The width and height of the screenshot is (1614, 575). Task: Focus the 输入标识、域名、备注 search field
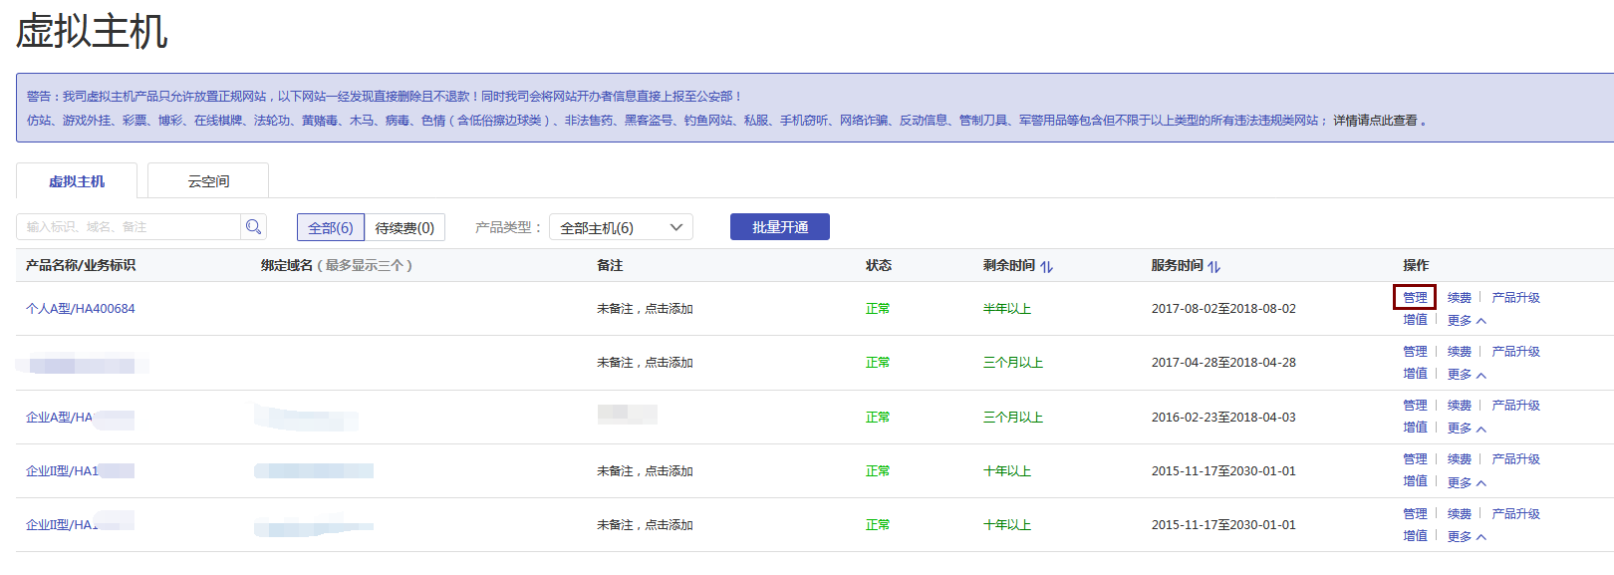(x=130, y=227)
